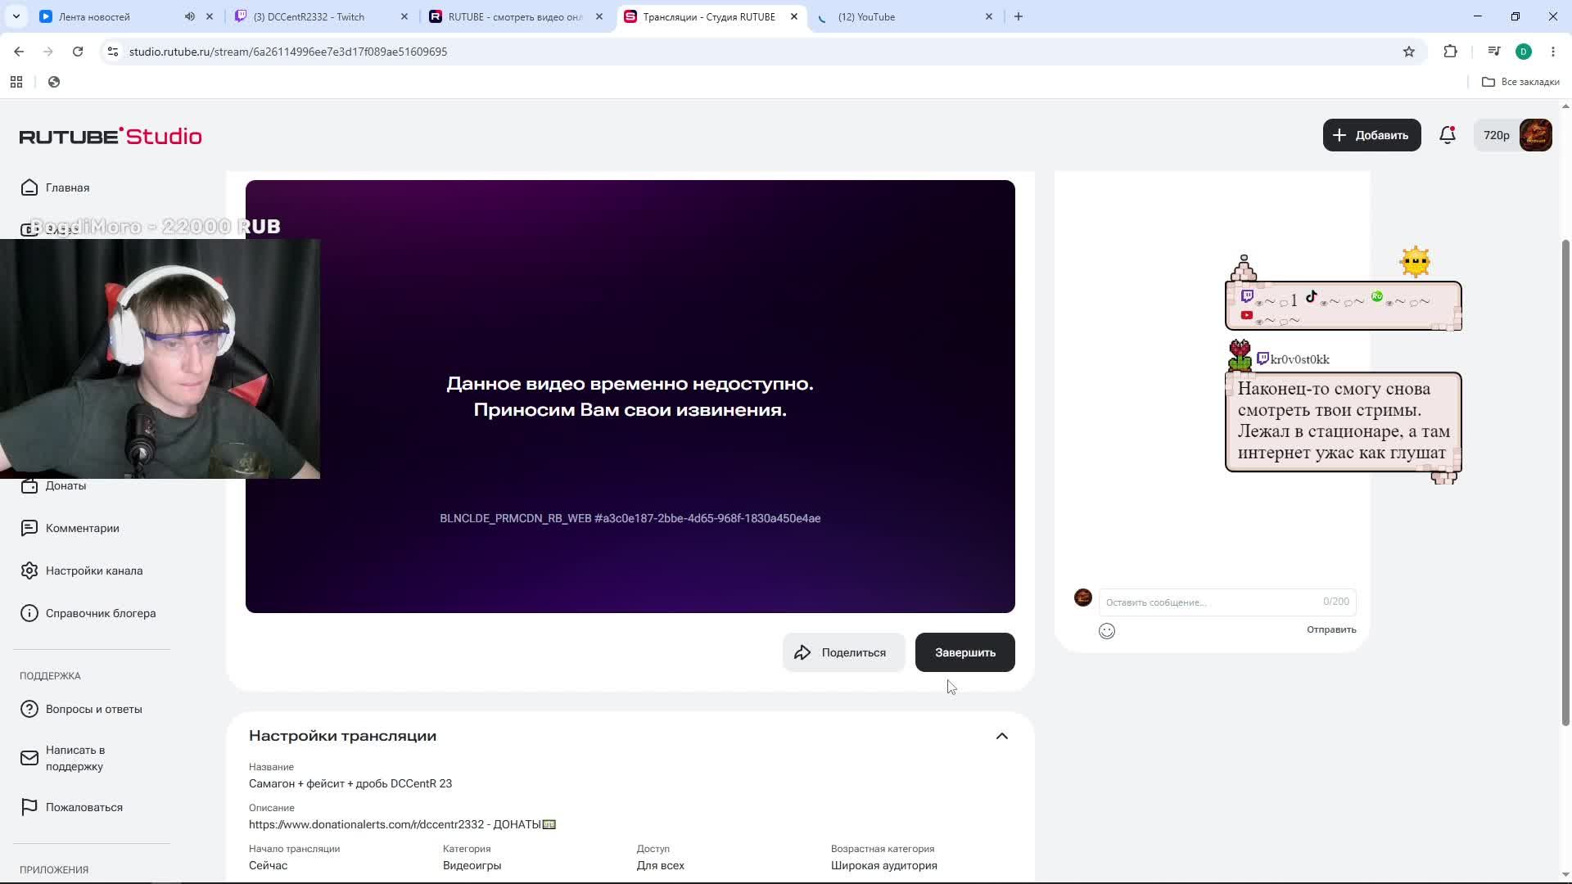Open the browser extensions puzzle icon
The height and width of the screenshot is (884, 1572).
[x=1451, y=52]
